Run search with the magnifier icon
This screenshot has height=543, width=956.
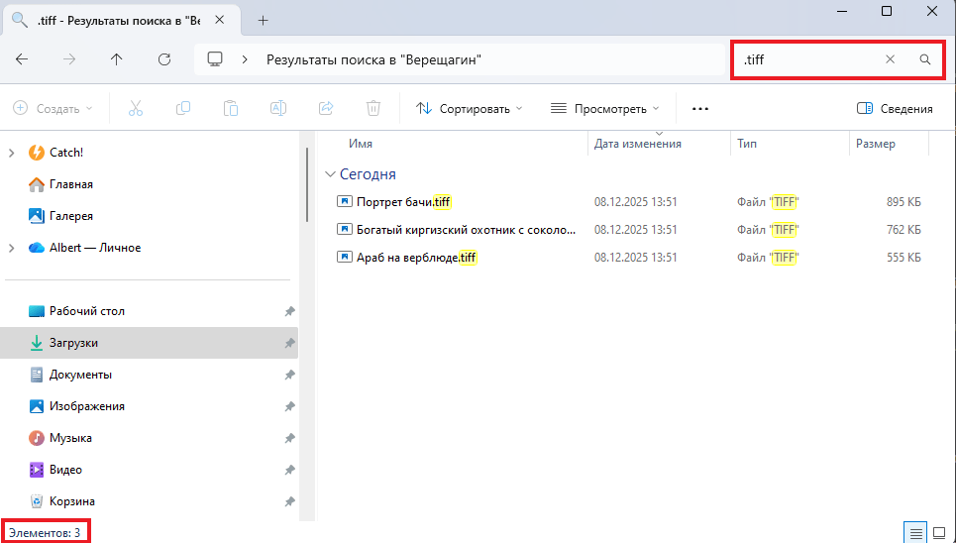click(925, 59)
